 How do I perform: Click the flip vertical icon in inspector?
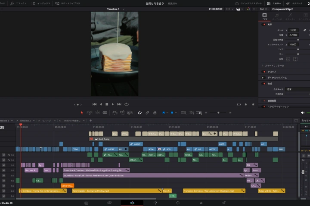(295, 59)
